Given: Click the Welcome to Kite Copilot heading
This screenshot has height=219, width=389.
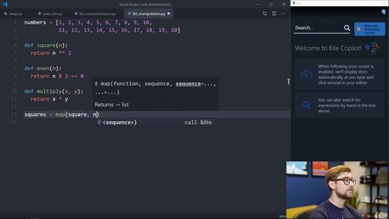Looking at the screenshot, I should click(328, 48).
